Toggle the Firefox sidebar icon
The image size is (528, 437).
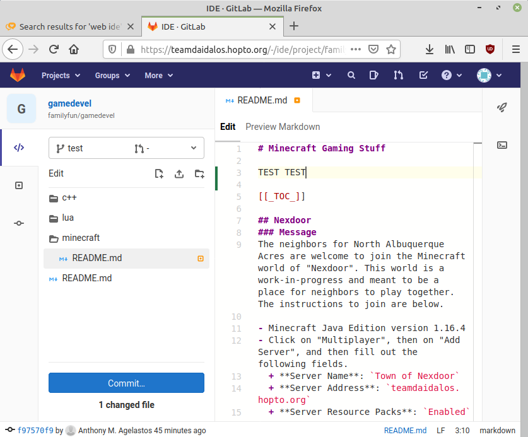[470, 49]
